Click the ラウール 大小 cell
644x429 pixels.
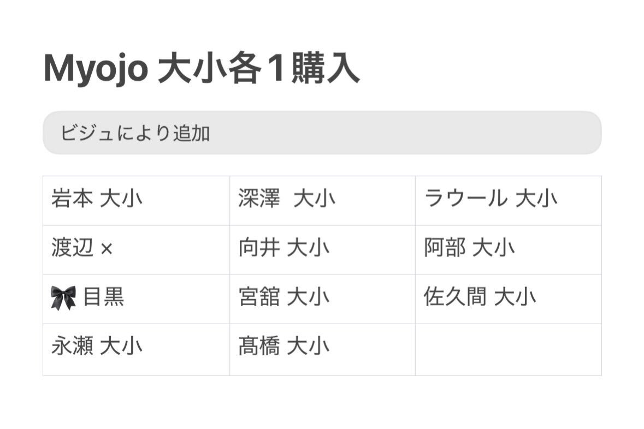pos(509,201)
